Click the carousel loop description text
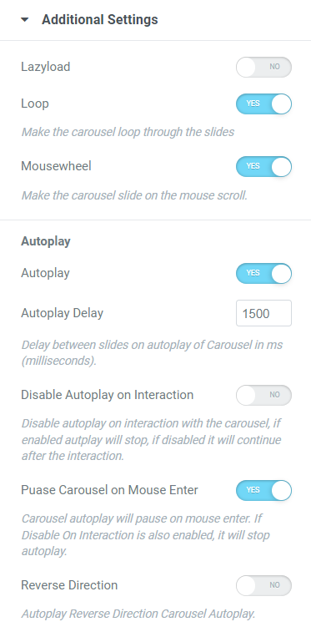Image resolution: width=311 pixels, height=637 pixels. click(128, 133)
